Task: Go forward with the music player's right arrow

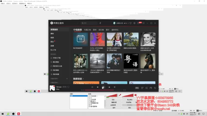Action: [78, 23]
